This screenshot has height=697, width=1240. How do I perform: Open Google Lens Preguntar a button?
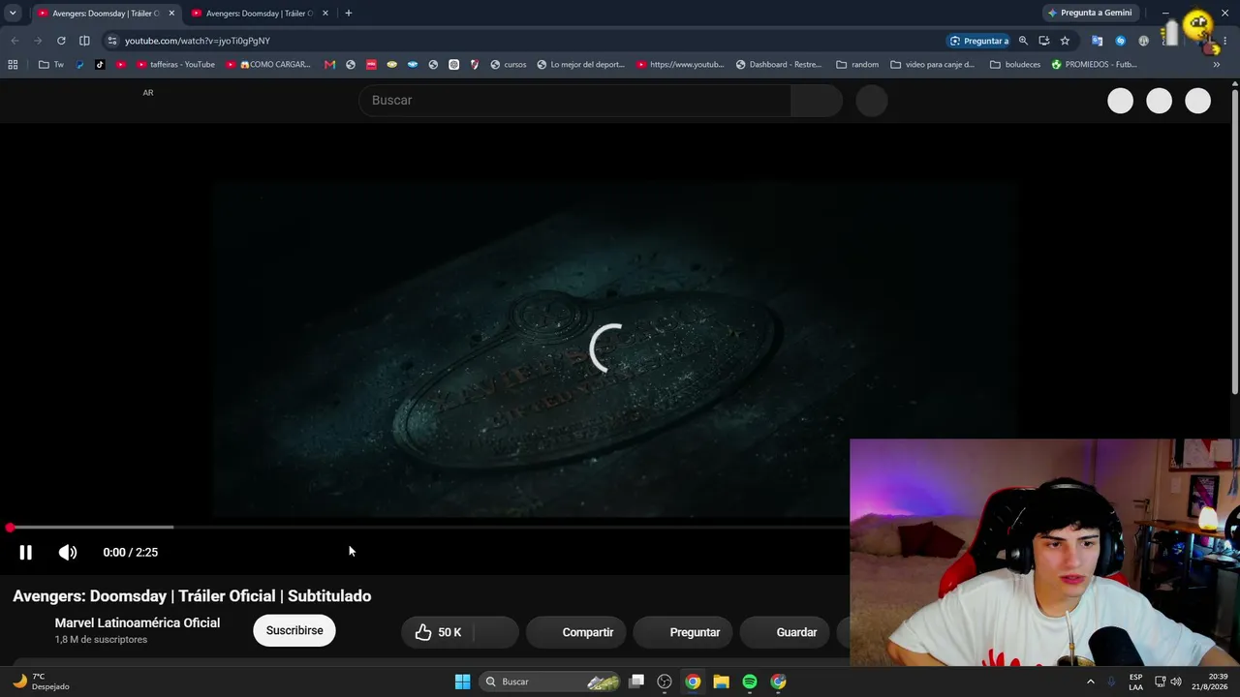[978, 41]
